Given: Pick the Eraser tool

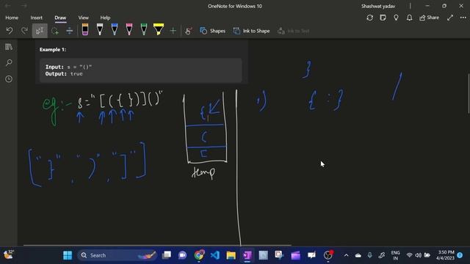Looking at the screenshot, I should click(85, 29).
